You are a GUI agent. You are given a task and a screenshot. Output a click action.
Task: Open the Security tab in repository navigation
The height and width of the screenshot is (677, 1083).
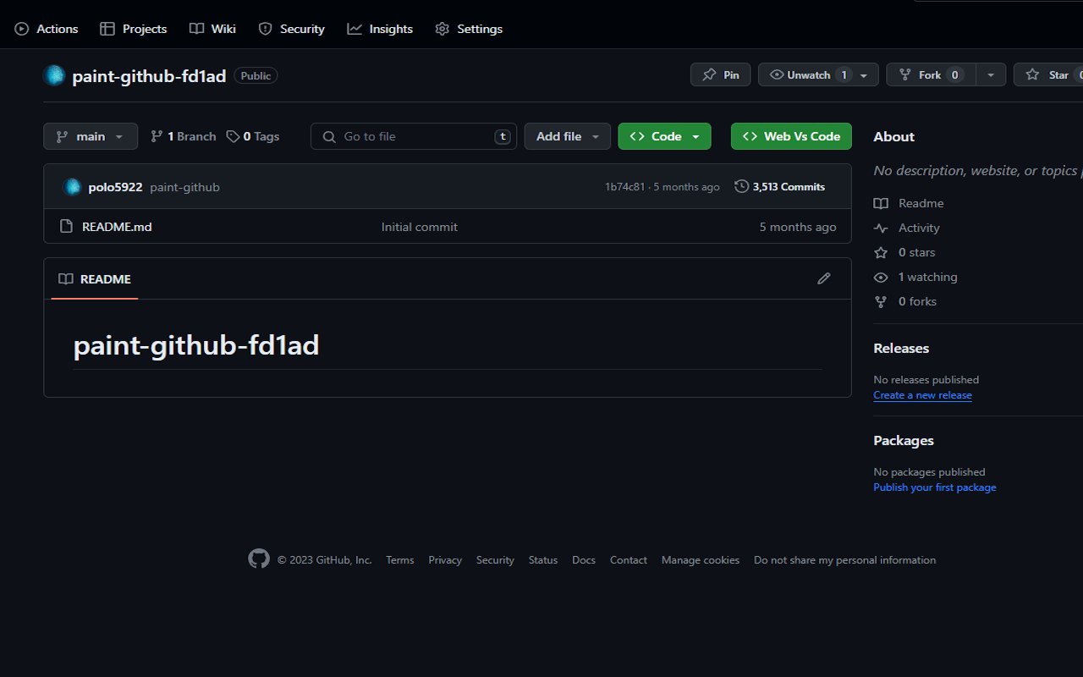coord(292,29)
